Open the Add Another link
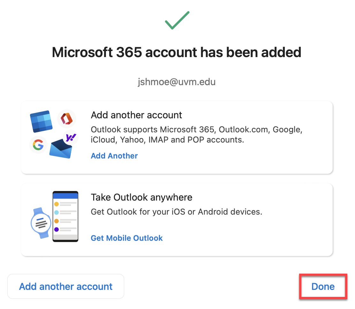 [114, 156]
